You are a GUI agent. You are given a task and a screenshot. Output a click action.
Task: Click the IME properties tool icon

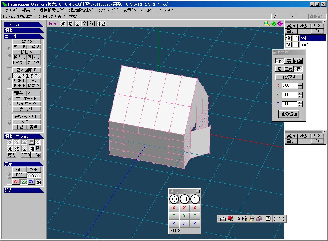(x=259, y=219)
